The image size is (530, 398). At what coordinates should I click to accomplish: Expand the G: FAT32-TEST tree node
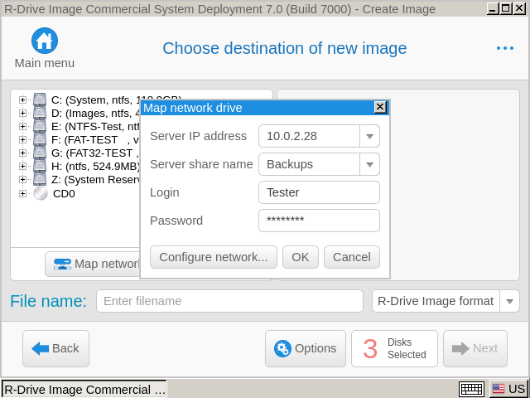coord(22,153)
